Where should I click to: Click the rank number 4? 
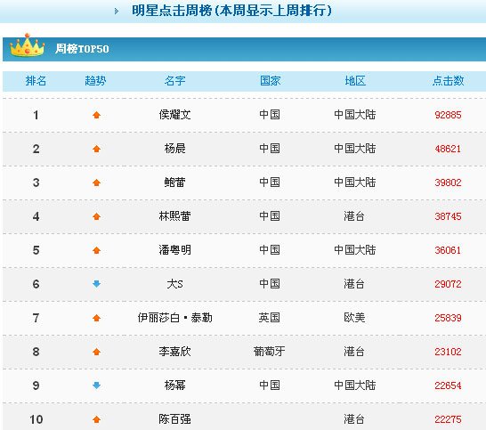36,216
